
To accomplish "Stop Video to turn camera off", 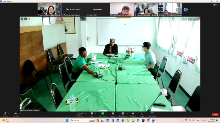I will click(x=16, y=114).
